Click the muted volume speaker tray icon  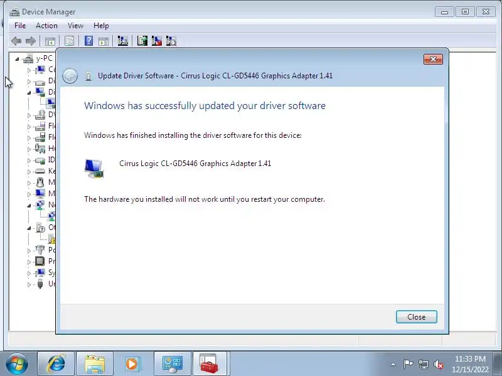point(438,364)
